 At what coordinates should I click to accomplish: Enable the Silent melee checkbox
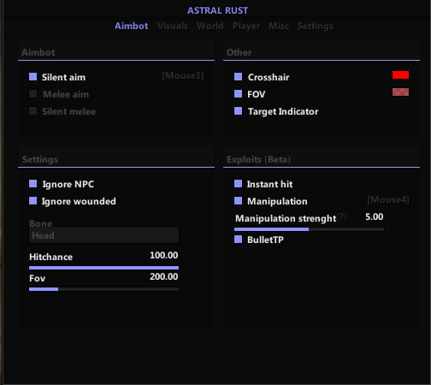33,111
